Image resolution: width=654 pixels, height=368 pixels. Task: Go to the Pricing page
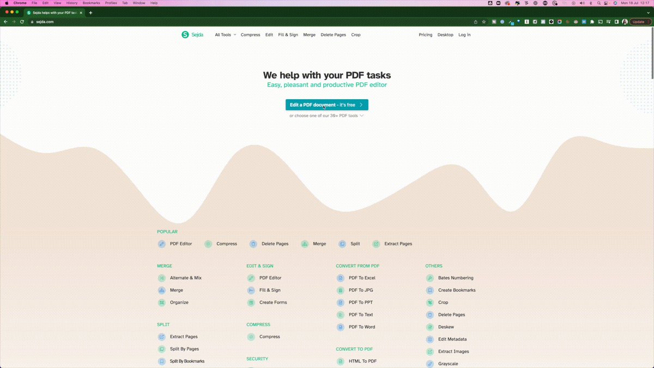point(426,35)
